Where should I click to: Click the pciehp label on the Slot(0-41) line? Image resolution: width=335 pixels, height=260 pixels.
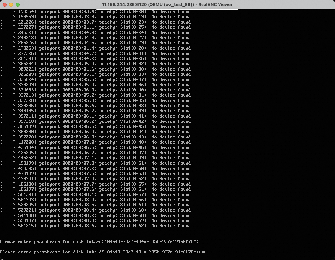click(108, 116)
